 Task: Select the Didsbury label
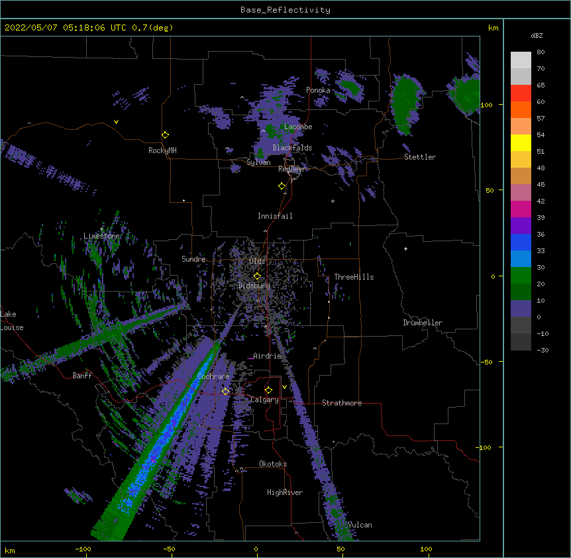[254, 286]
